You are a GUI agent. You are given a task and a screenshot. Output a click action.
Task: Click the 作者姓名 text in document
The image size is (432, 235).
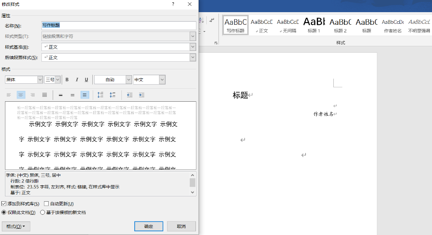pos(323,114)
